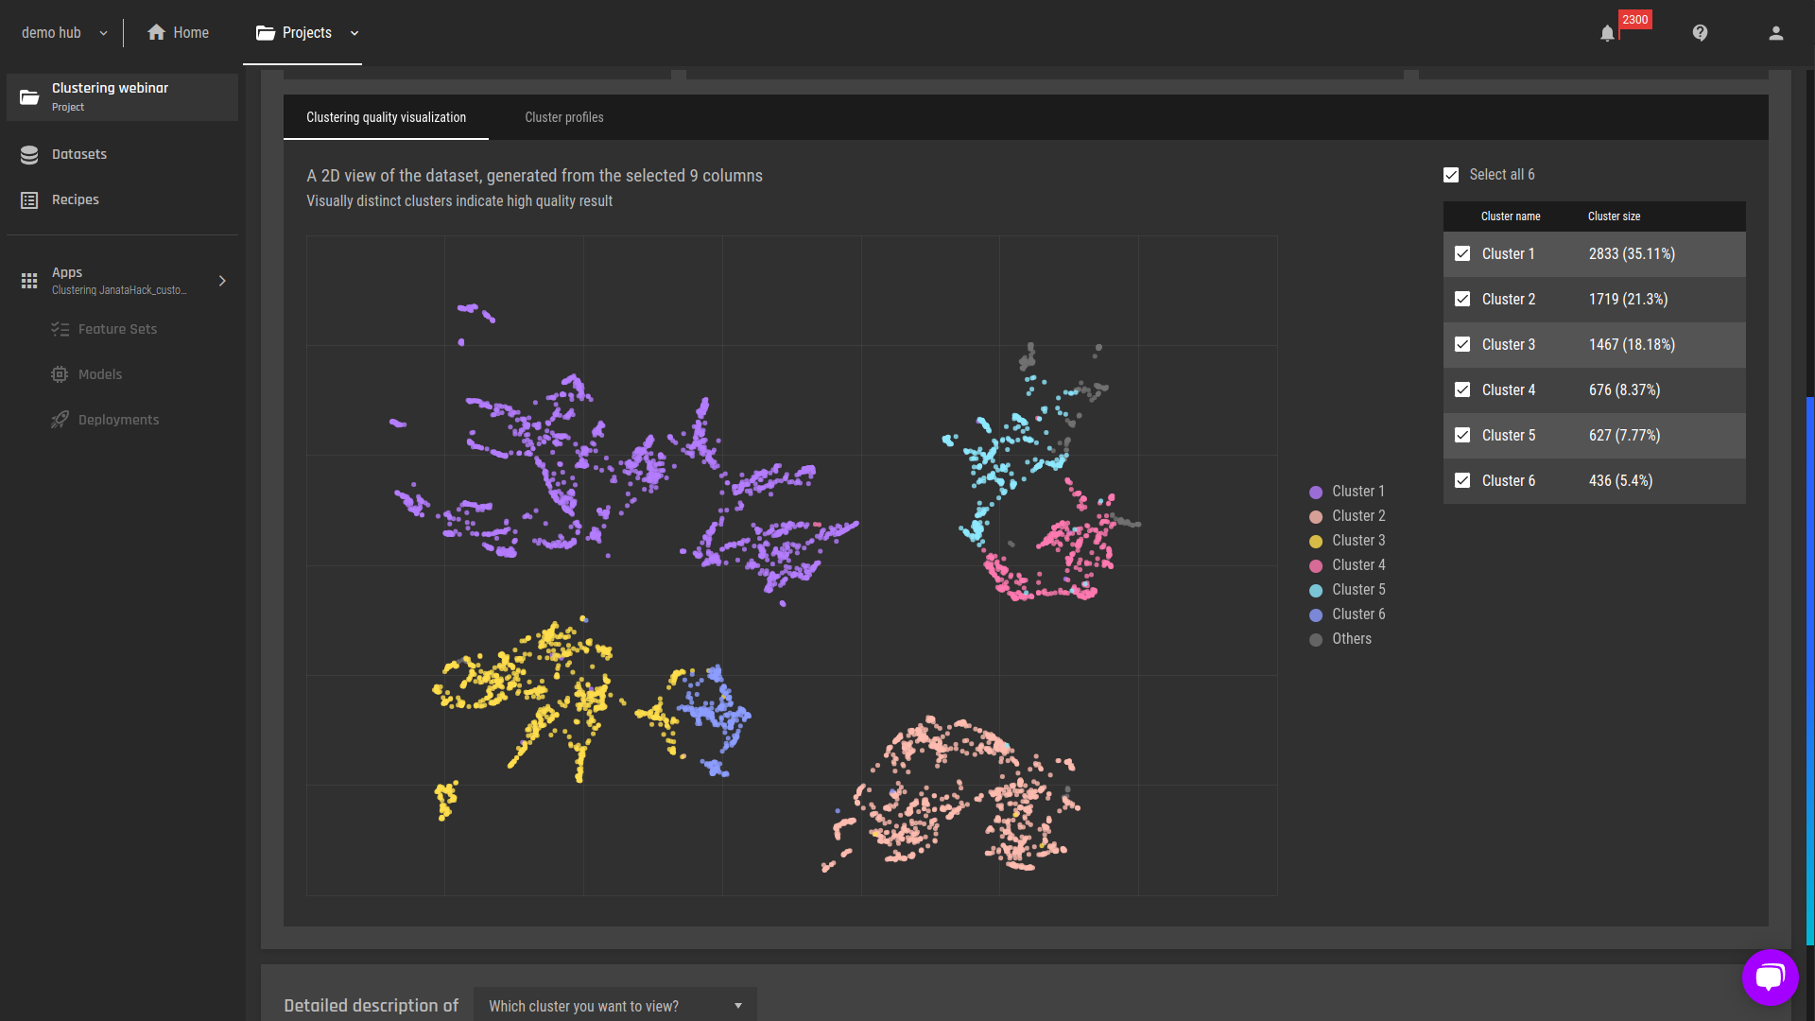Click the Home house icon
Viewport: 1815px width, 1021px height.
(156, 32)
